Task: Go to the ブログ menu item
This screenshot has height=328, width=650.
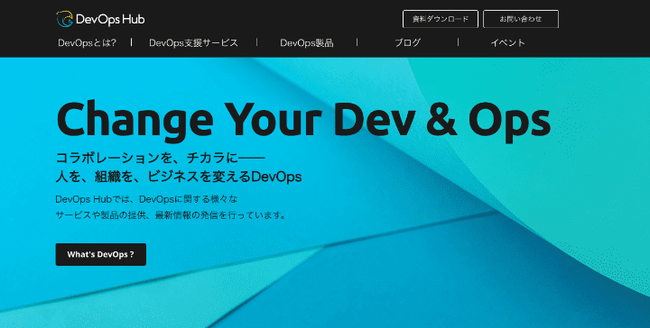Action: click(x=407, y=42)
